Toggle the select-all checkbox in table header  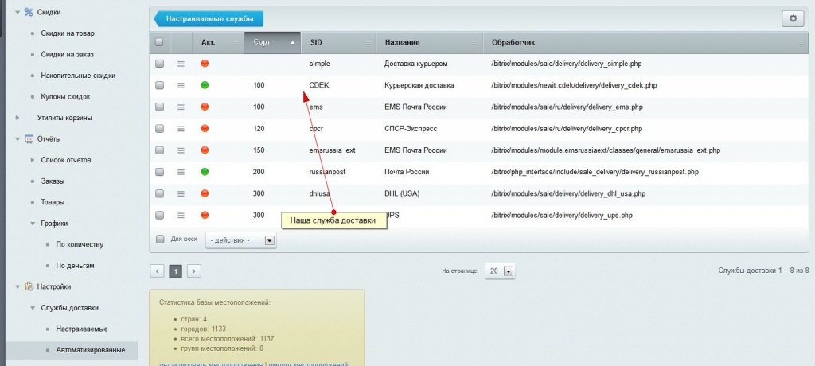click(x=159, y=42)
